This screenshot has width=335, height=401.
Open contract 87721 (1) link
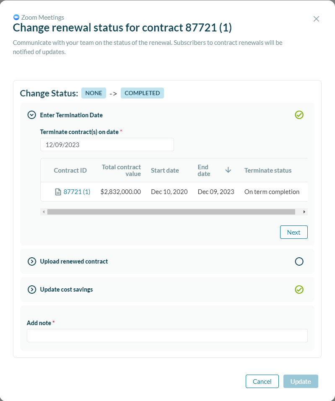(77, 192)
